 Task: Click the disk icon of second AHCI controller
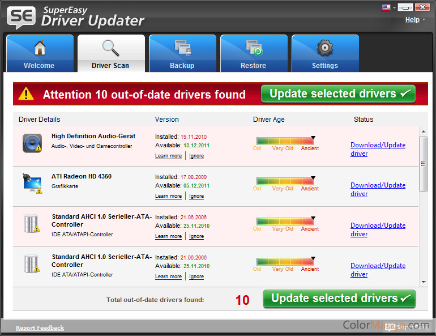click(32, 263)
